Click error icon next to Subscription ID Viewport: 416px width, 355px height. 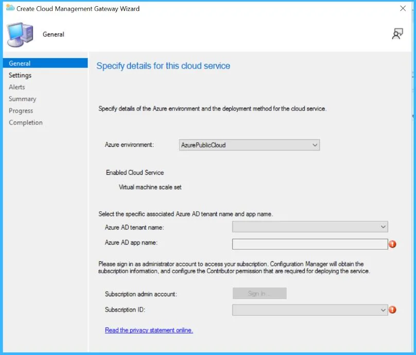pyautogui.click(x=392, y=310)
